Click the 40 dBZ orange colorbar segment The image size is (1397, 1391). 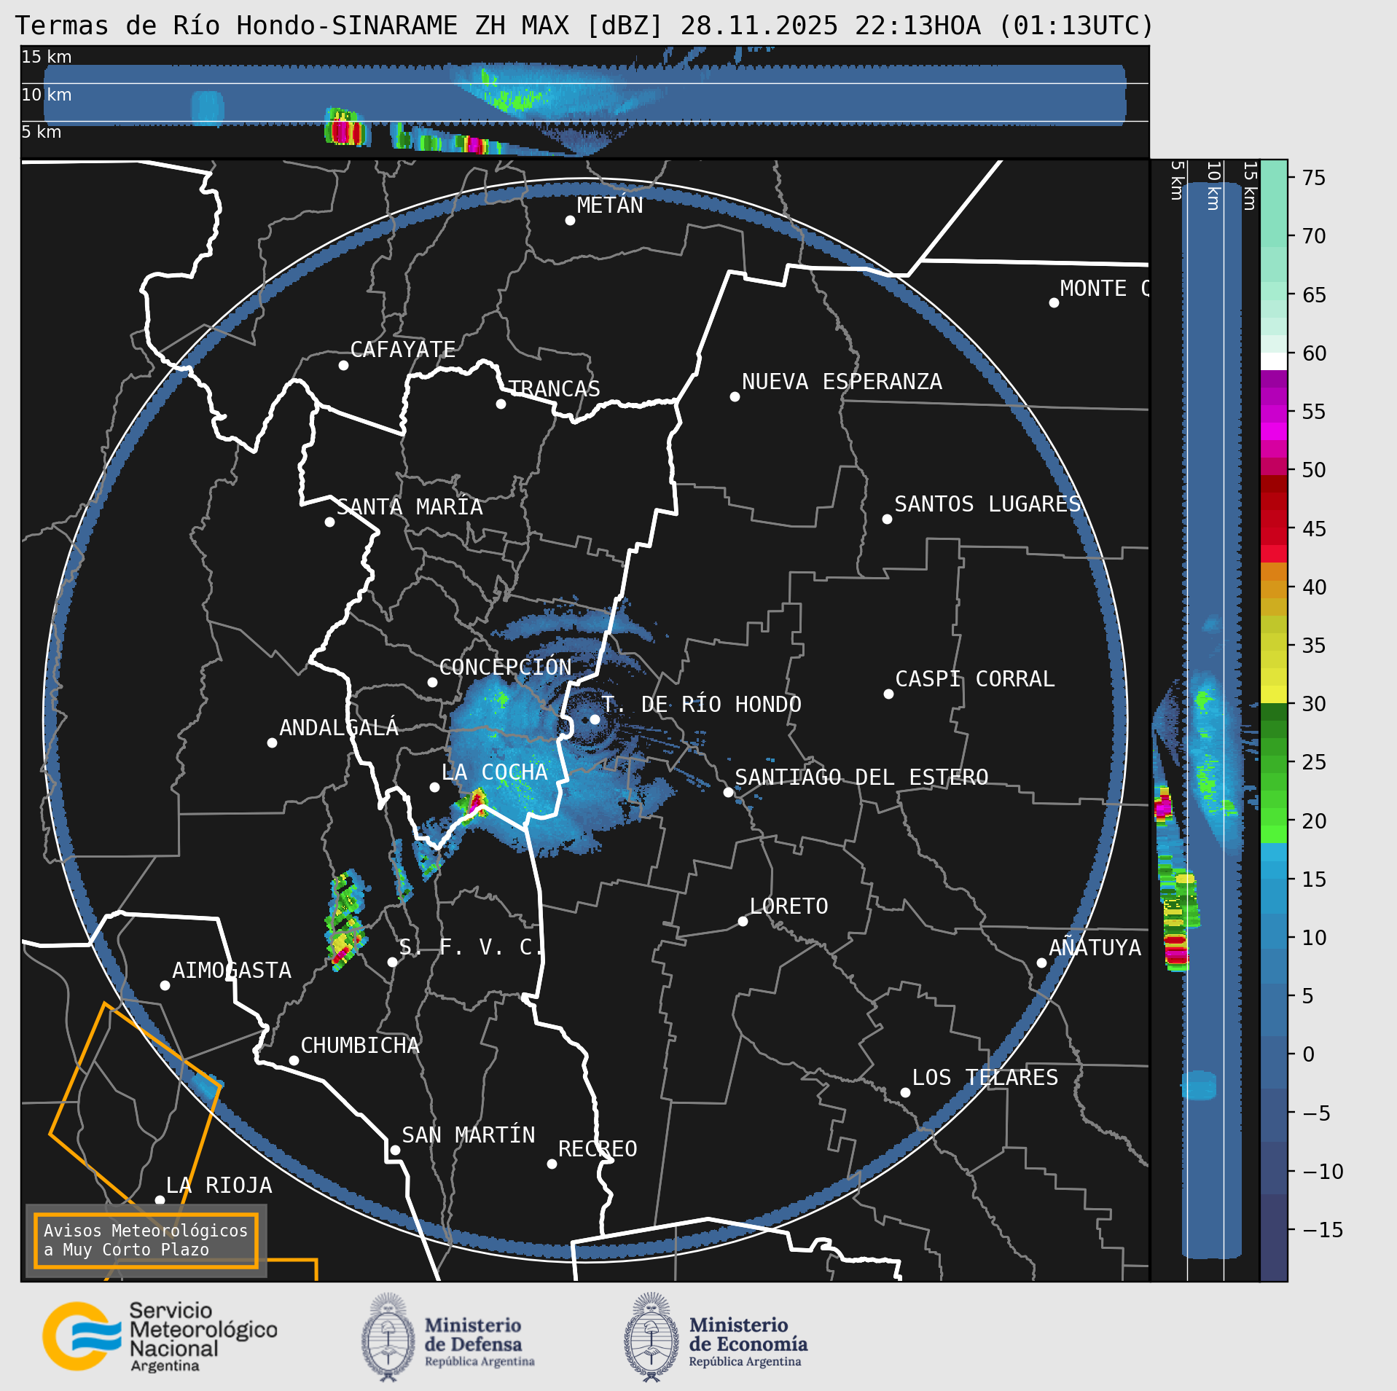[x=1274, y=589]
